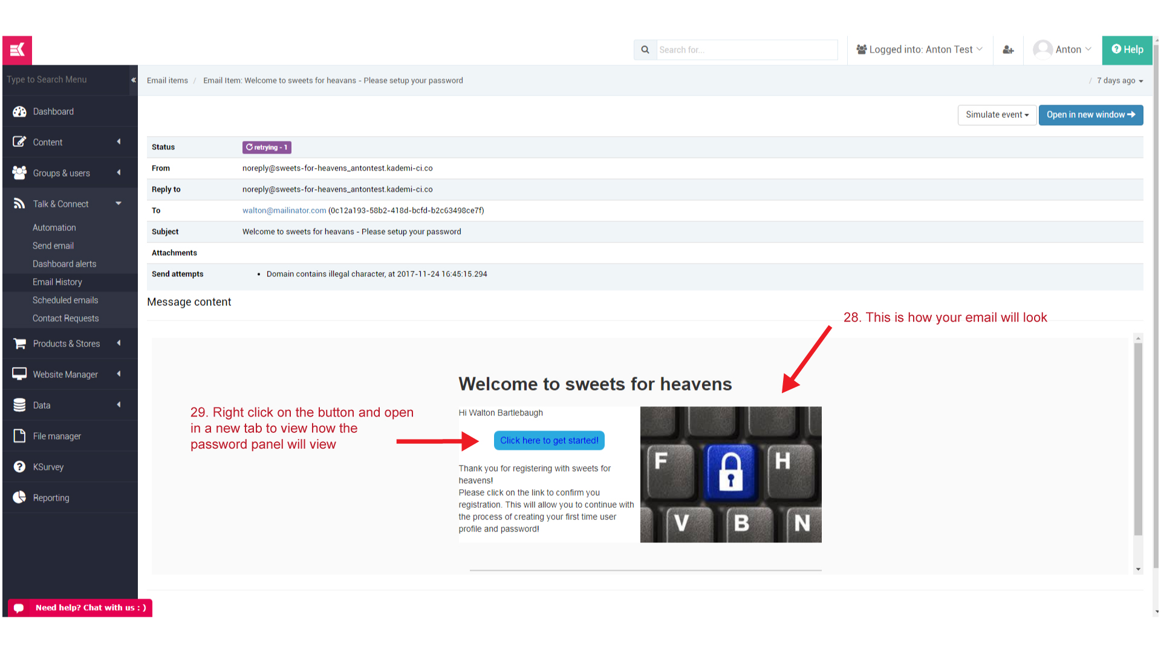Click the message content scrollbar thumb
This screenshot has width=1161, height=653.
click(1138, 439)
